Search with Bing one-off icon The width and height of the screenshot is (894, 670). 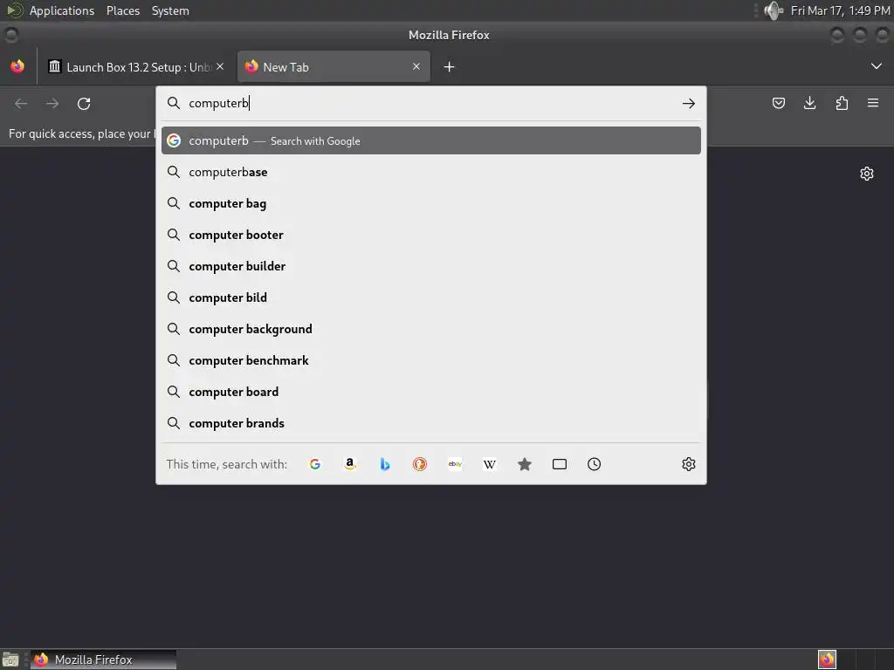385,464
